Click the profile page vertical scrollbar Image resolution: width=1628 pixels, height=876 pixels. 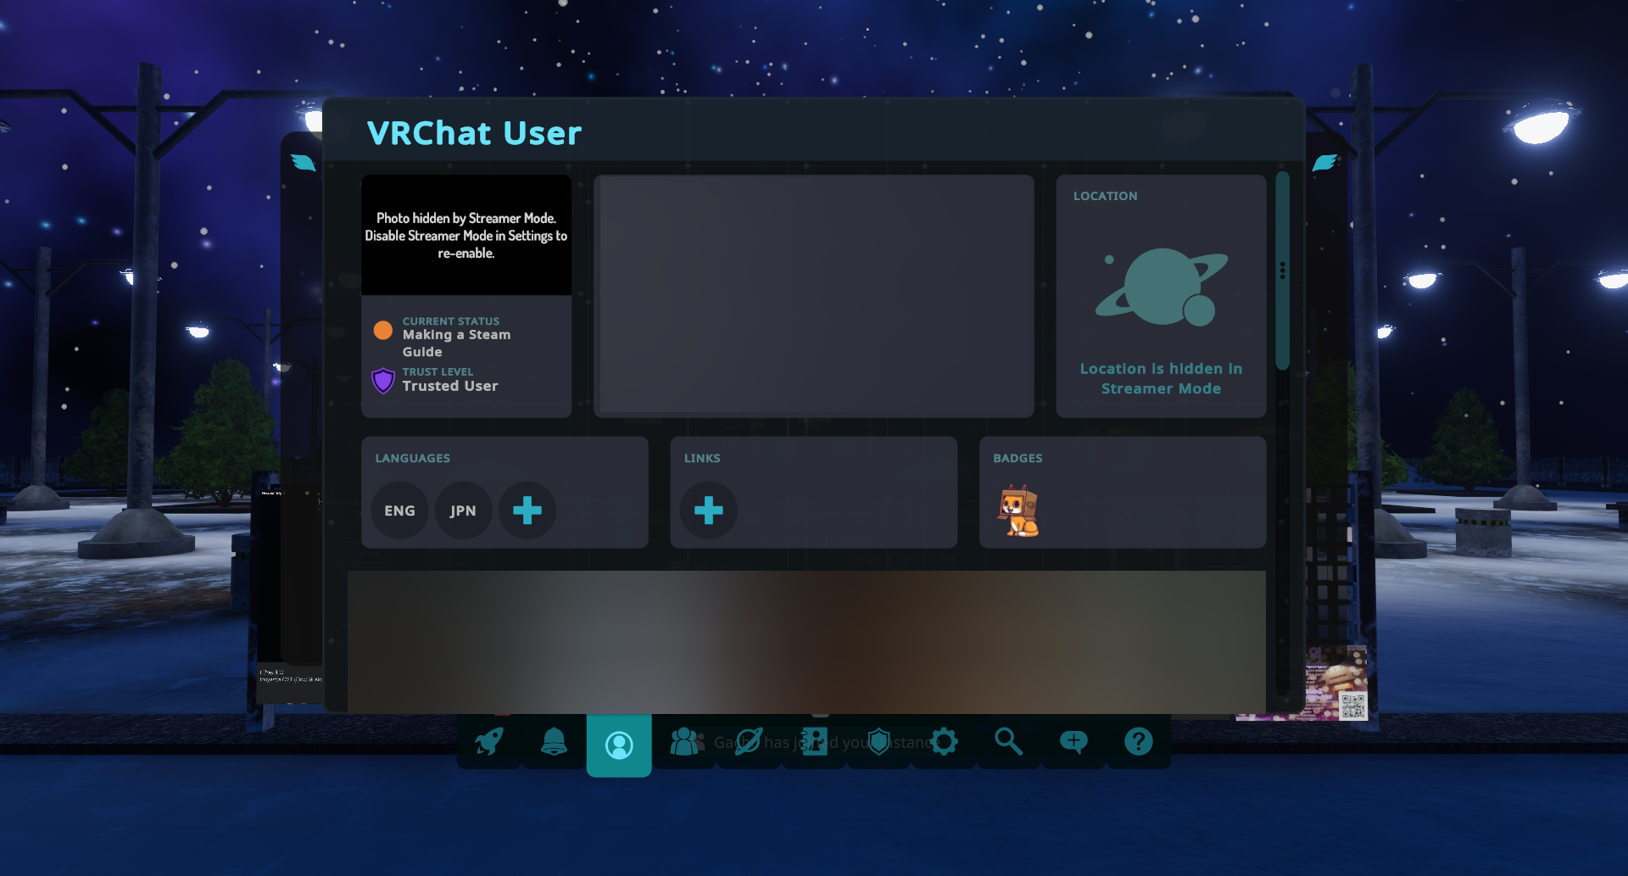1282,271
